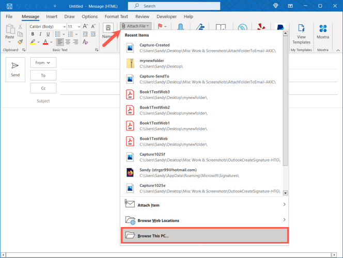Expand the Attach Item submenu
The image size is (343, 258).
pos(205,205)
